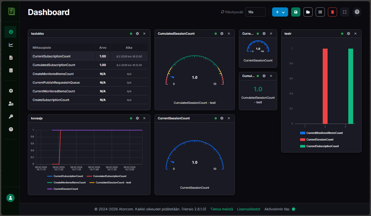The height and width of the screenshot is (216, 371).
Task: Open the database section from the sidebar
Action: (x=10, y=70)
